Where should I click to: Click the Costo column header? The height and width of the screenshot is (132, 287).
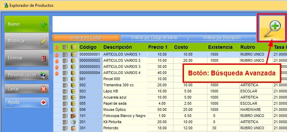pos(190,47)
